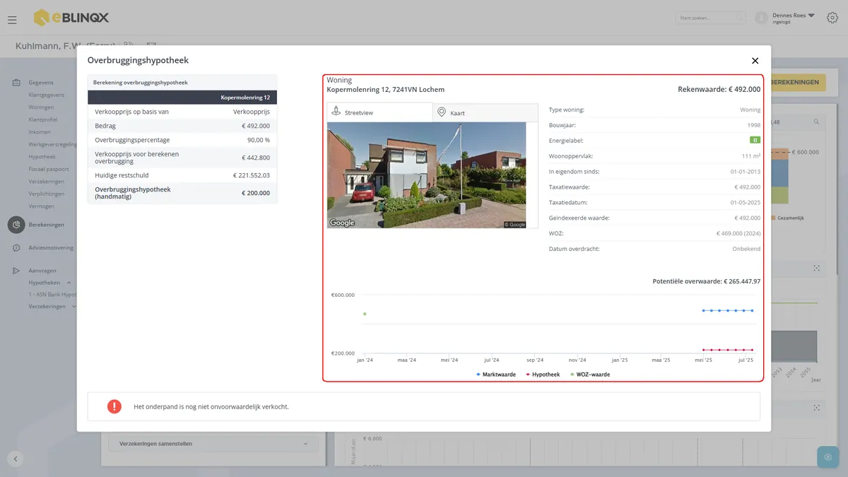Click the Streetview house photo
The width and height of the screenshot is (848, 477).
pyautogui.click(x=427, y=175)
